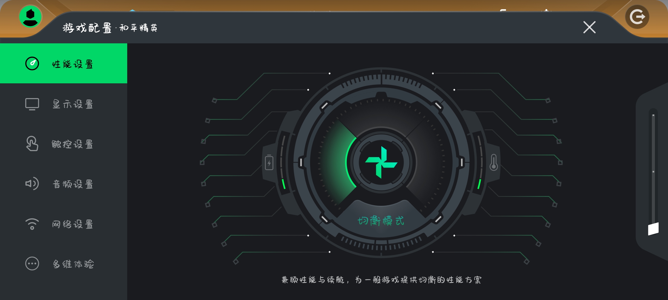Select the 性能设置 tab
The width and height of the screenshot is (668, 300).
(x=63, y=63)
